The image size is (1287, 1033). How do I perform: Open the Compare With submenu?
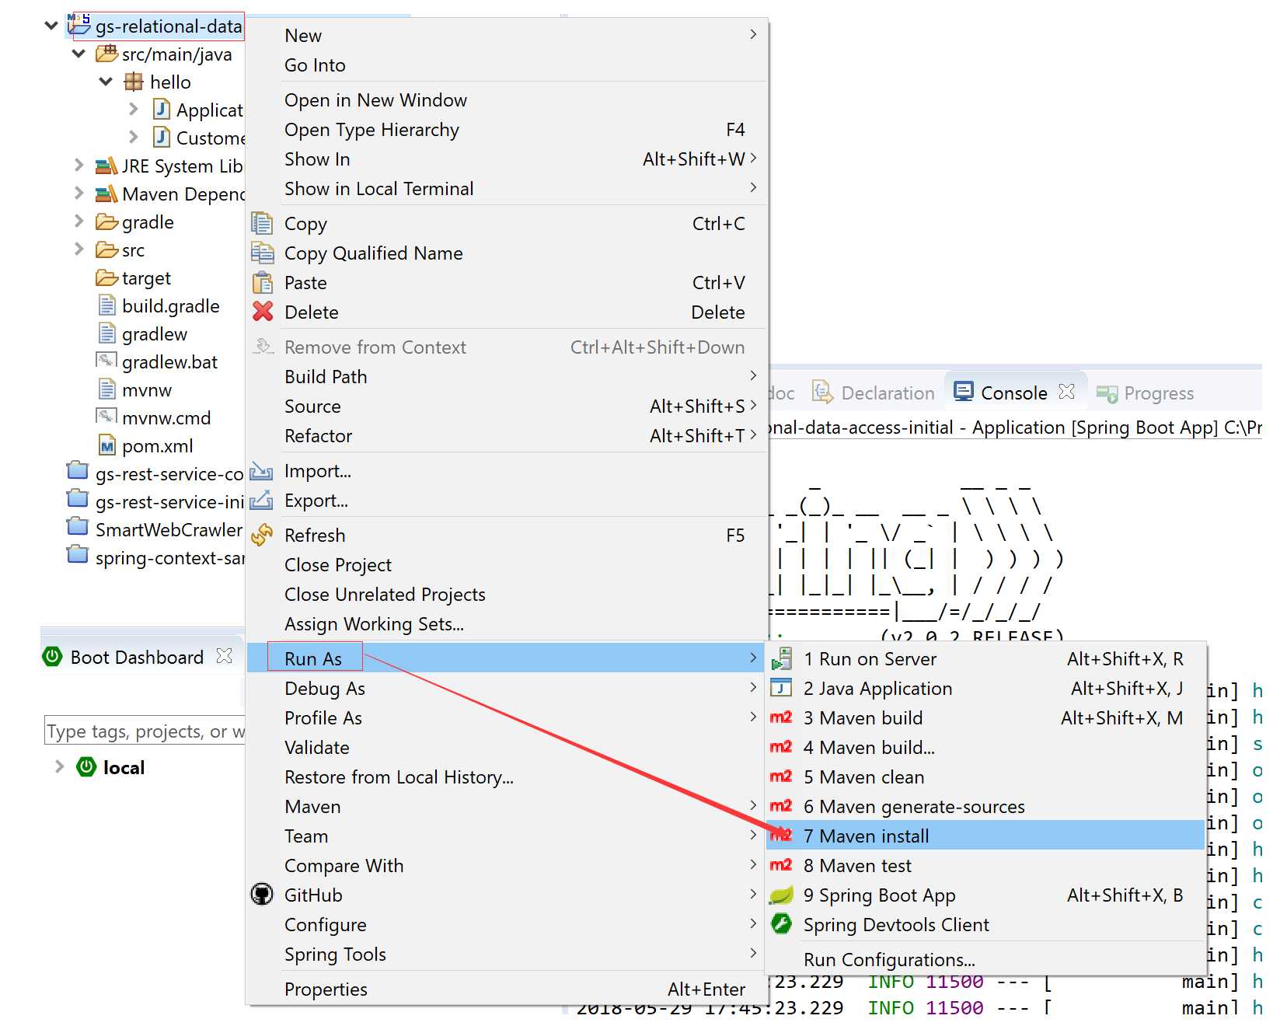[507, 866]
